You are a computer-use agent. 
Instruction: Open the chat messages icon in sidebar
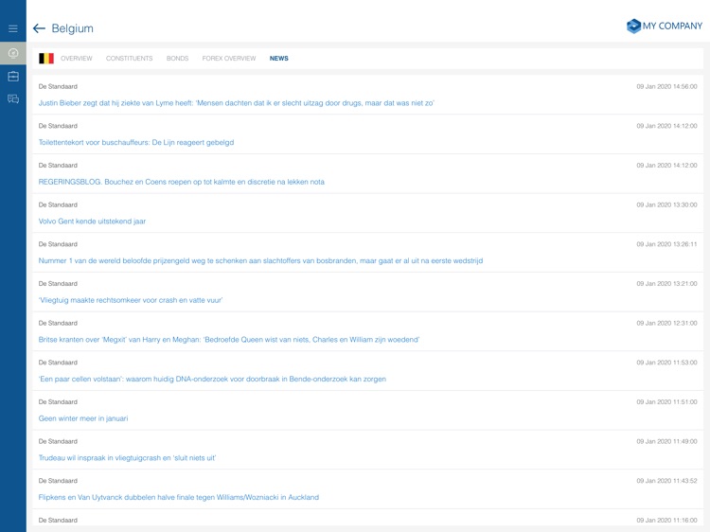click(13, 98)
